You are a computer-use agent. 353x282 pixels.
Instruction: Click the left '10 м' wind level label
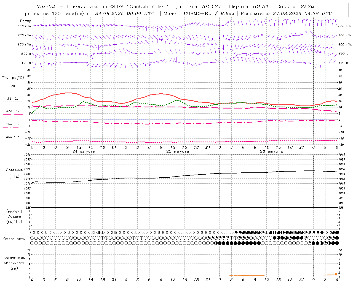26,63
